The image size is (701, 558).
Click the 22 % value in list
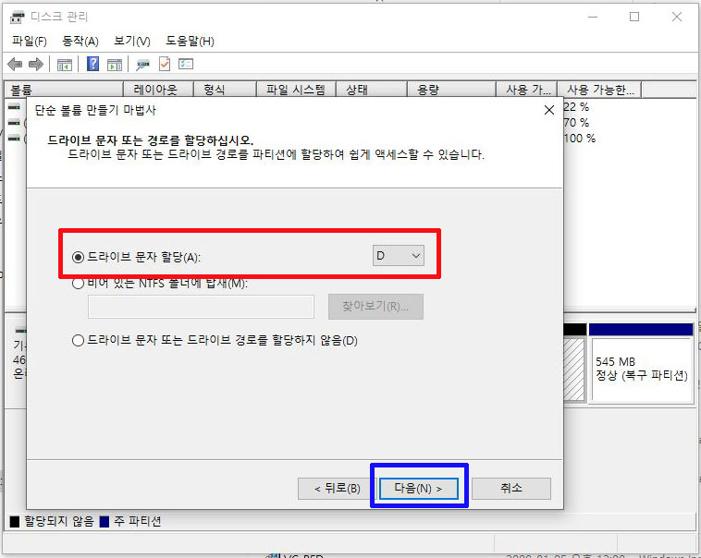coord(576,107)
